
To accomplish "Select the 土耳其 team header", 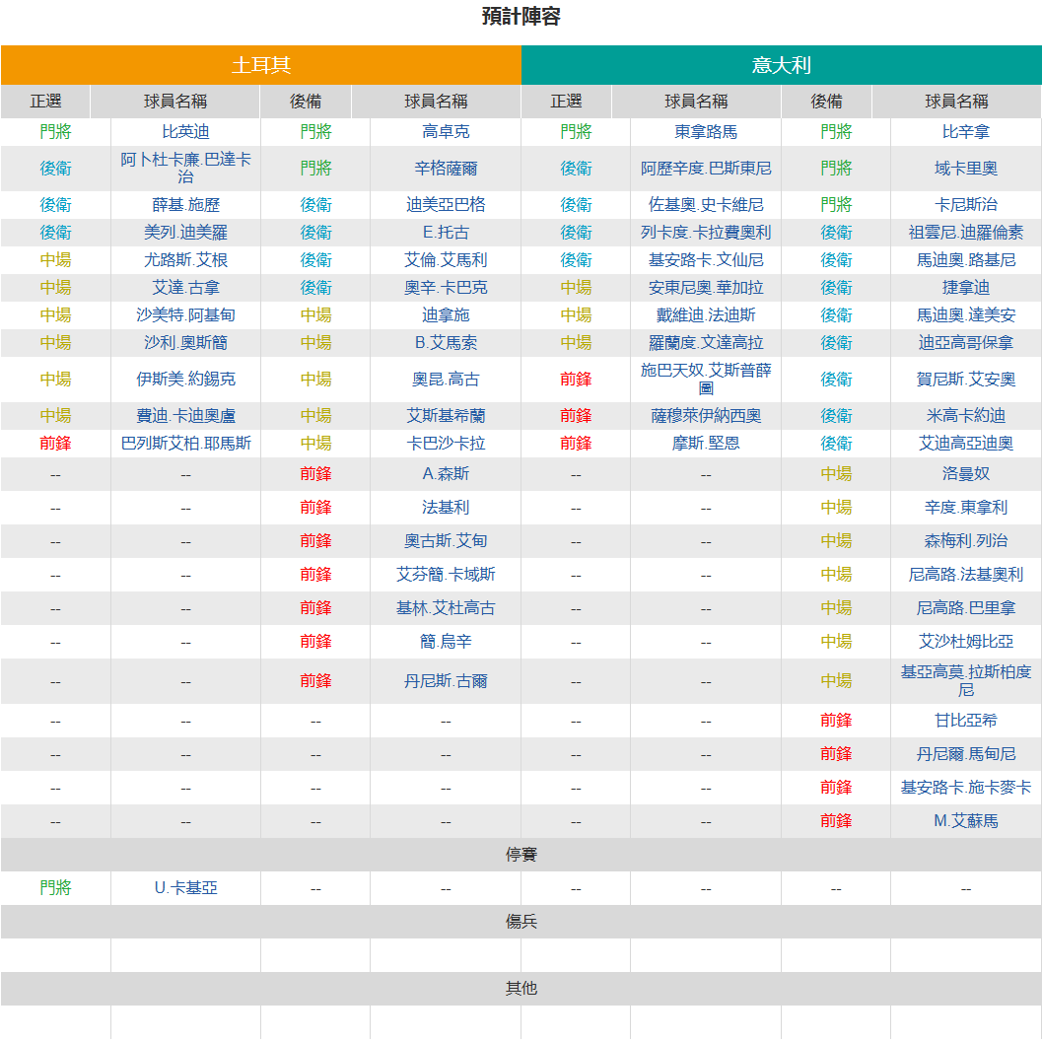I will pyautogui.click(x=261, y=65).
